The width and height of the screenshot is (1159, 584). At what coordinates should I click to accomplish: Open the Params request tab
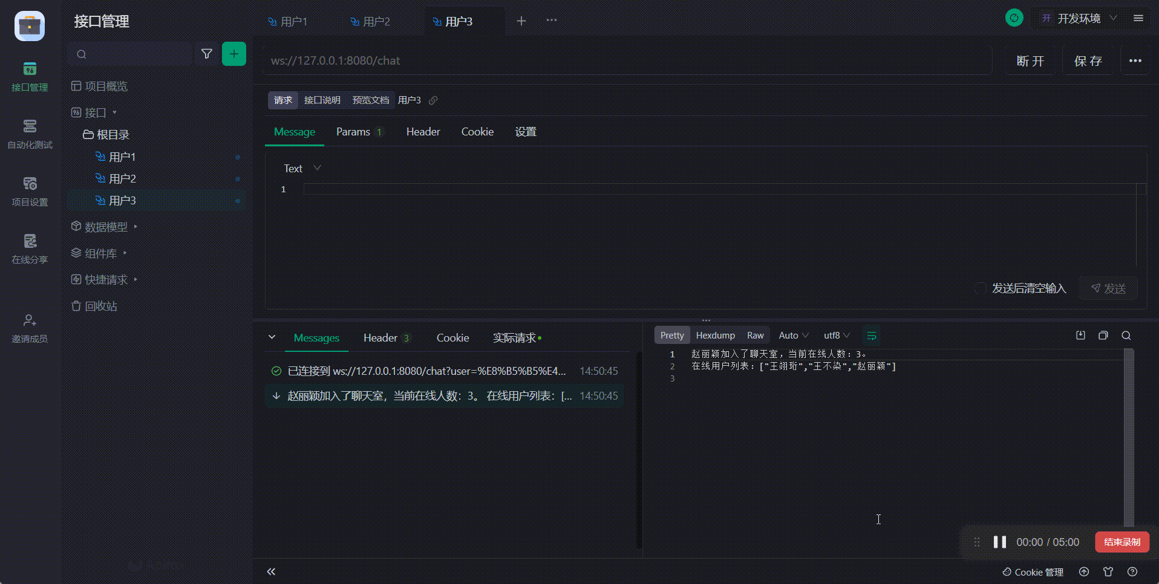[x=359, y=132]
